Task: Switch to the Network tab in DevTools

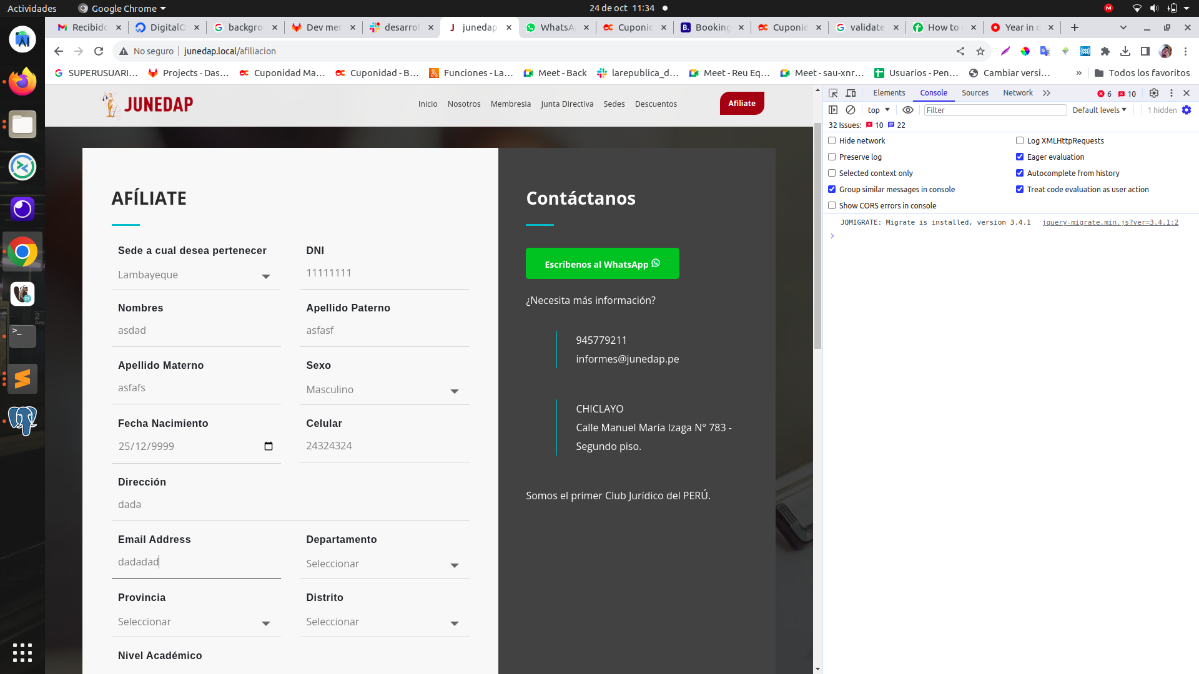Action: coord(1017,93)
